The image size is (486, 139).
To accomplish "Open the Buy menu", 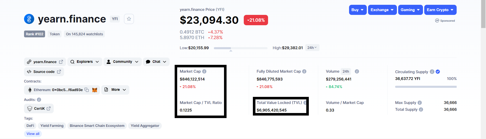I will (x=358, y=10).
